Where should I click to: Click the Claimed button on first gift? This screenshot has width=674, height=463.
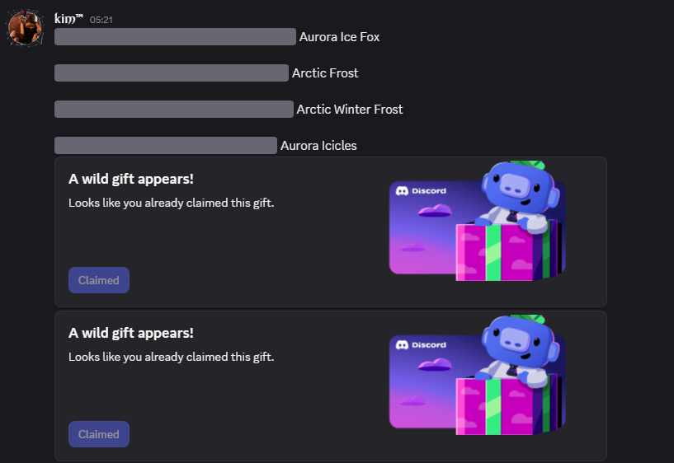(x=99, y=280)
